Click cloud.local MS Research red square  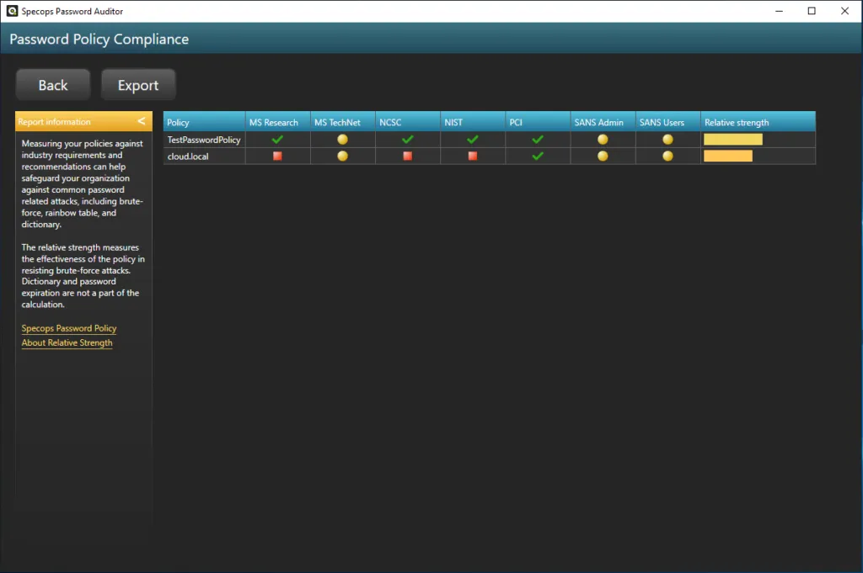click(x=277, y=156)
